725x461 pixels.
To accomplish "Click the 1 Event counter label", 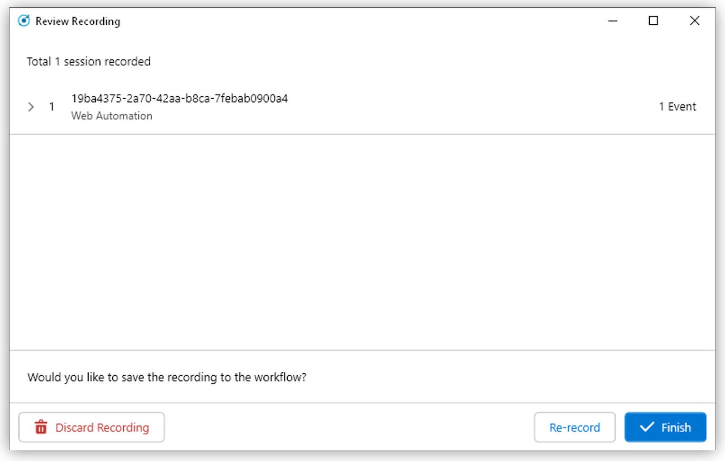I will coord(677,106).
